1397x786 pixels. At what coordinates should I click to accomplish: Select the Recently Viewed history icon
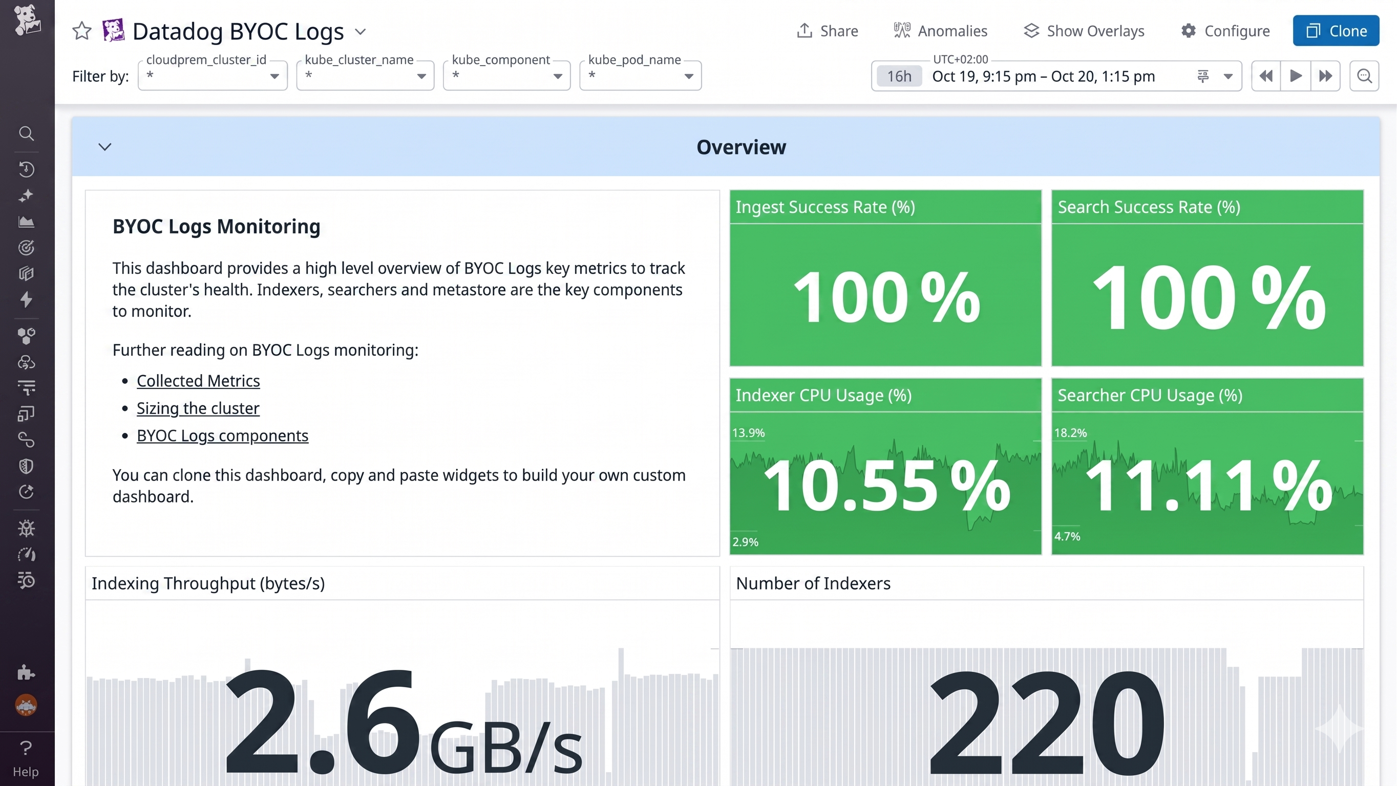tap(26, 169)
